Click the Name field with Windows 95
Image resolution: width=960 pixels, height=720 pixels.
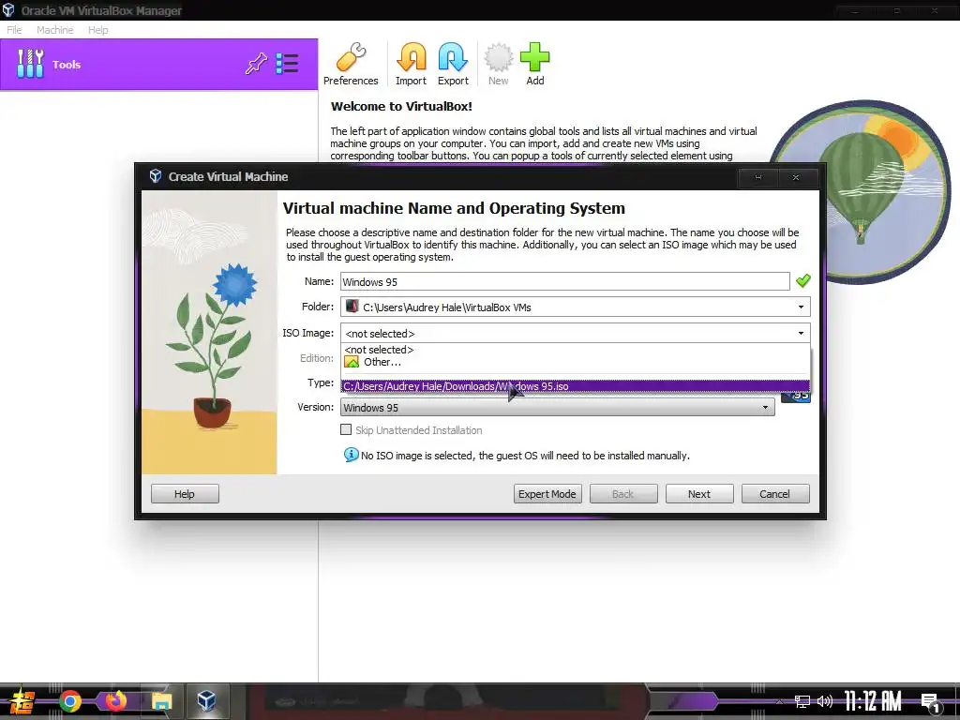(564, 281)
